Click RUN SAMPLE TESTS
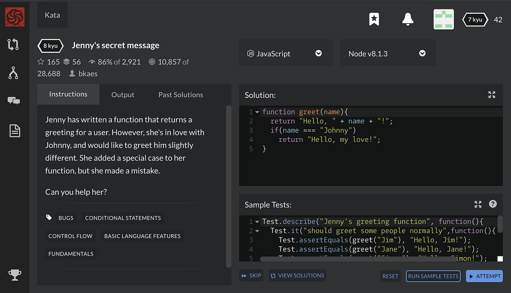 point(433,276)
